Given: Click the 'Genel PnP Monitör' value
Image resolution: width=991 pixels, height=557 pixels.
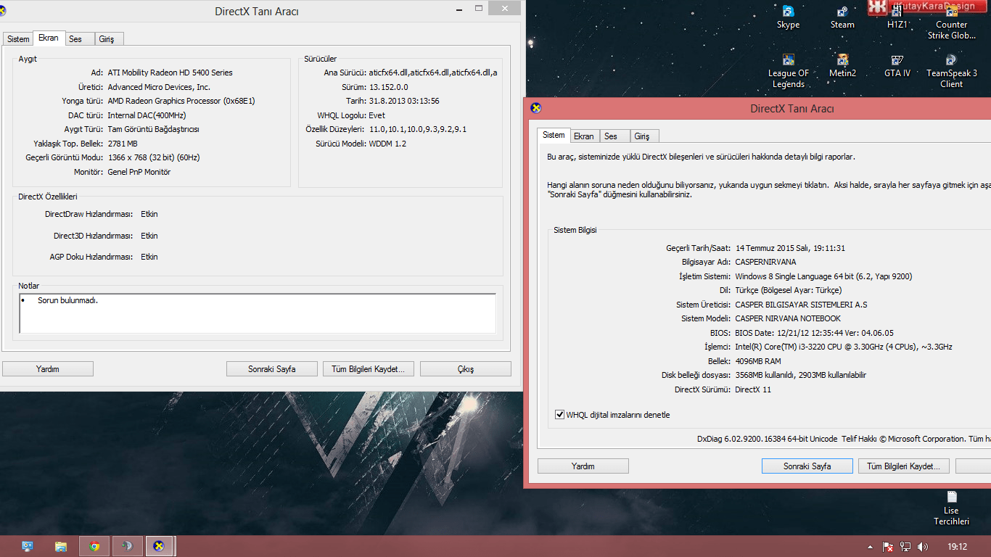Looking at the screenshot, I should click(139, 172).
